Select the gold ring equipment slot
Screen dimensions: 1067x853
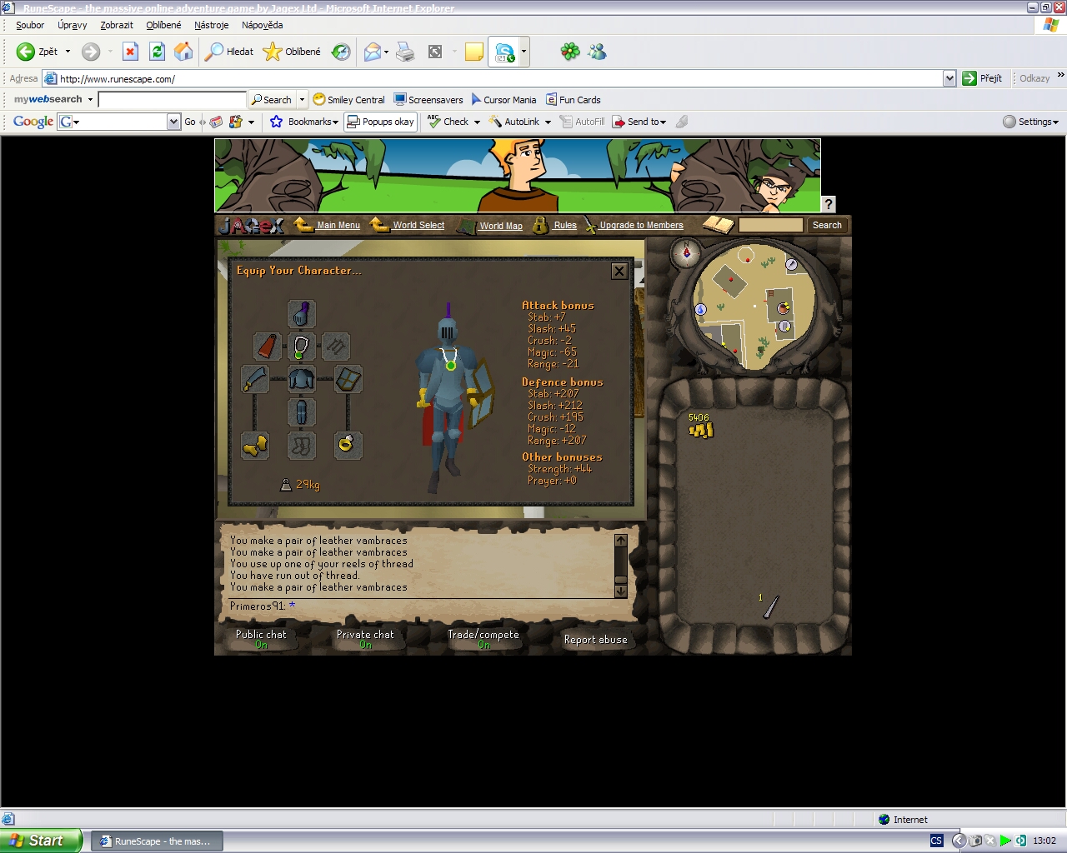coord(348,445)
